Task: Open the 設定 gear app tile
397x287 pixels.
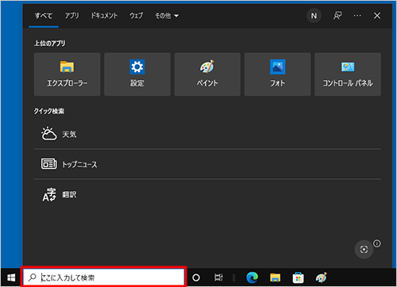Action: click(137, 75)
